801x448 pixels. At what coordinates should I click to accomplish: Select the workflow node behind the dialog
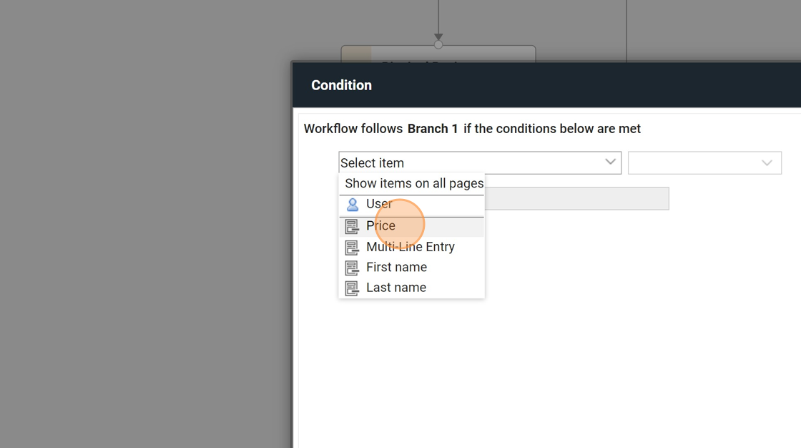[438, 54]
